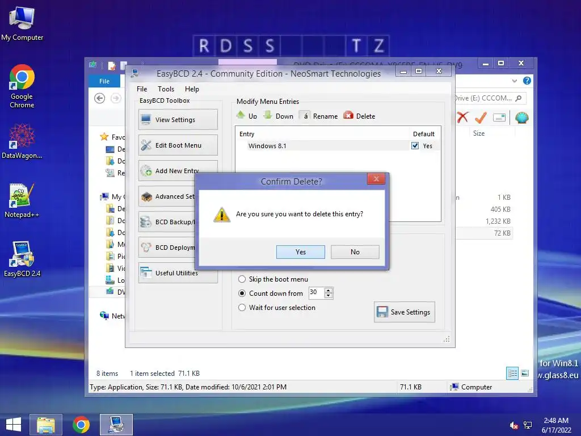Open Google Chrome desktop shortcut
The image size is (581, 436).
(x=22, y=86)
